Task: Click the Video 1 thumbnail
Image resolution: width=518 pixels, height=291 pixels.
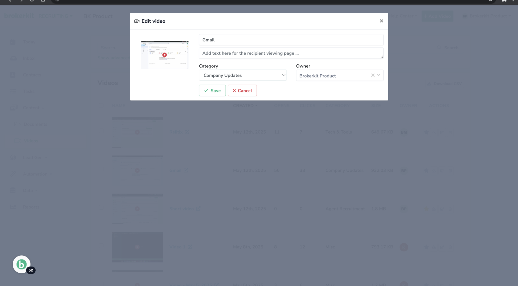Action: (137, 247)
